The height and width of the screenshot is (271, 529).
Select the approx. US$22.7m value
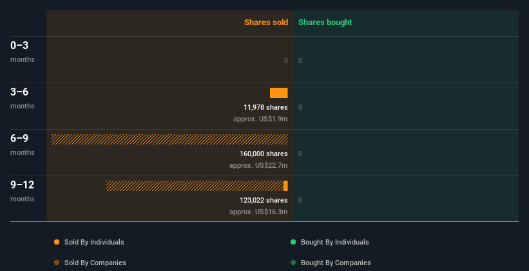258,166
